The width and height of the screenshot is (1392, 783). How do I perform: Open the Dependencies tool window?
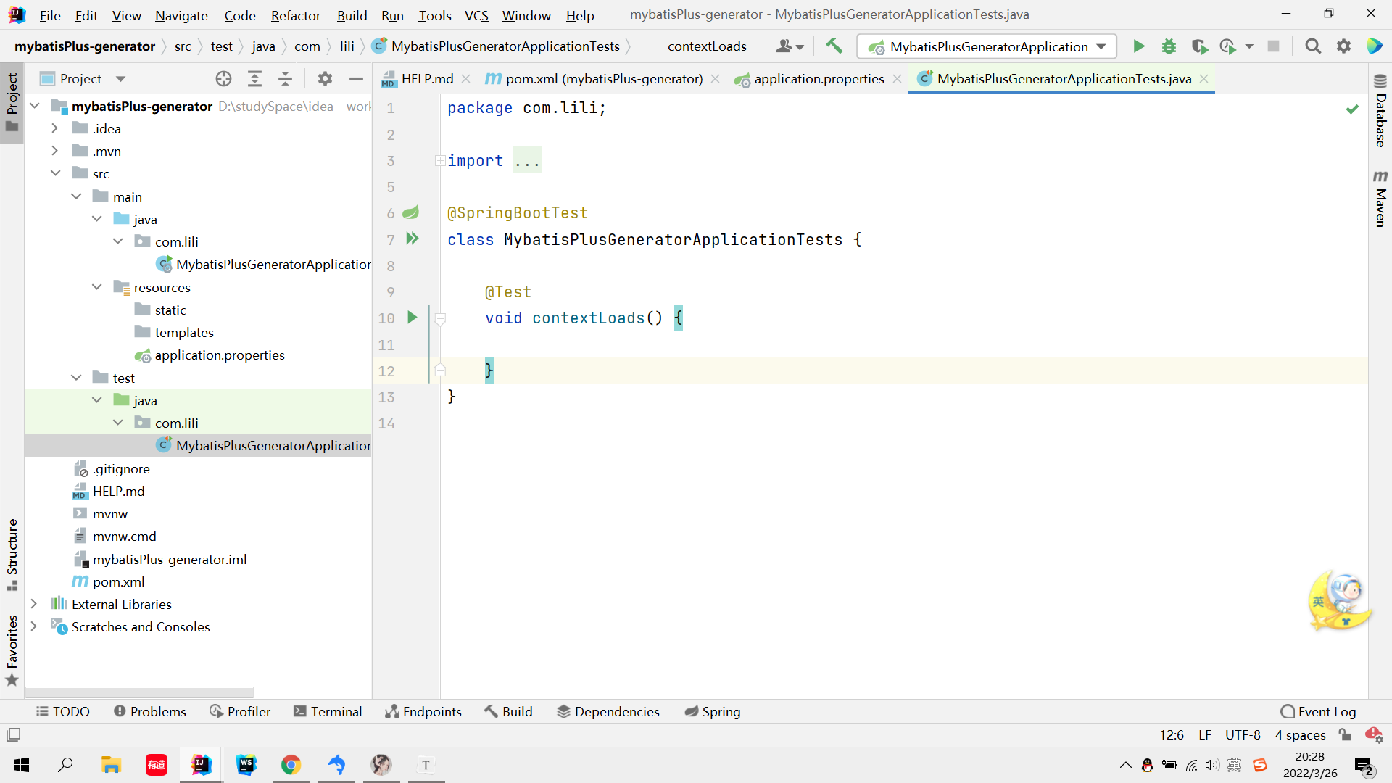(x=608, y=712)
